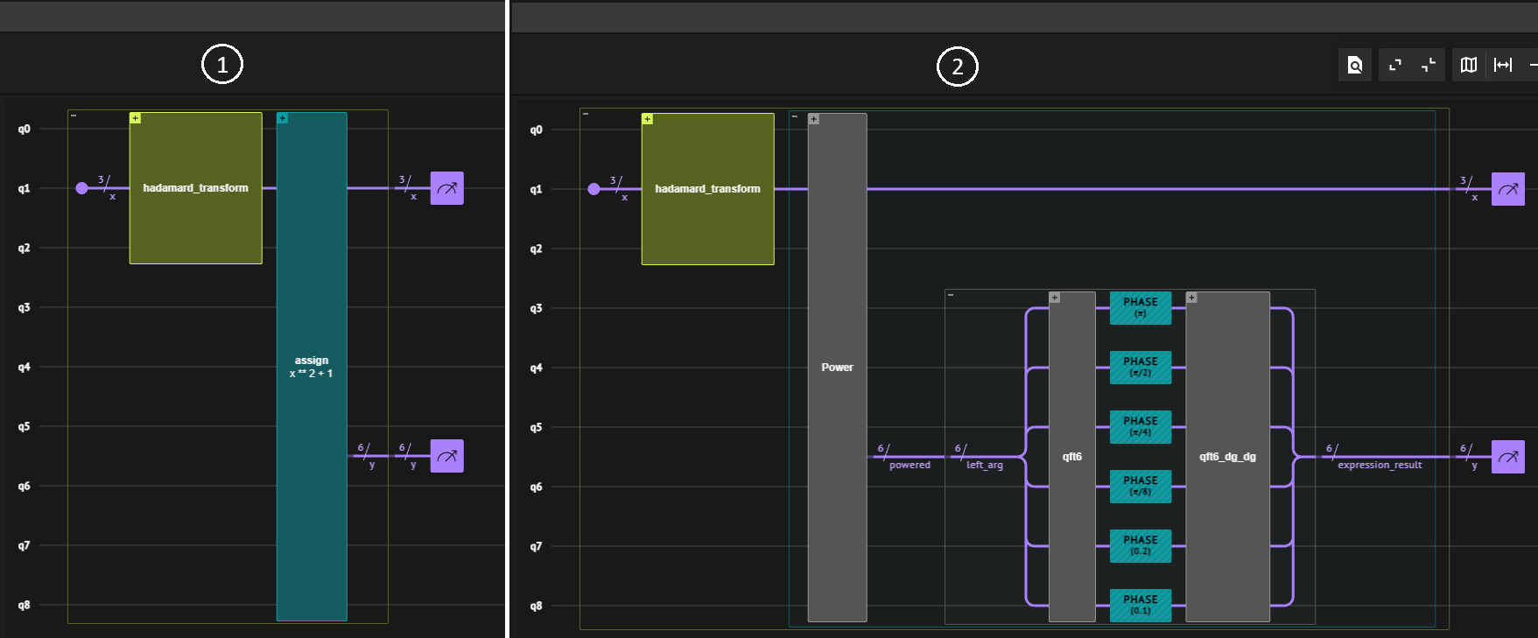Collapse the box containing the Power block
Viewport: 1538px width, 638px height.
point(795,116)
